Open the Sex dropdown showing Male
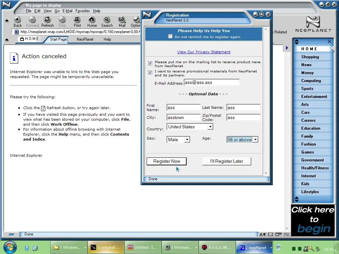The width and height of the screenshot is (339, 254). point(187,140)
